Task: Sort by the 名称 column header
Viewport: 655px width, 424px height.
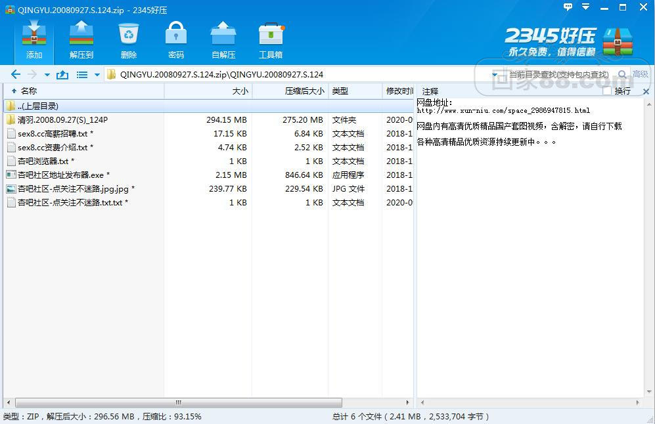Action: coord(83,91)
